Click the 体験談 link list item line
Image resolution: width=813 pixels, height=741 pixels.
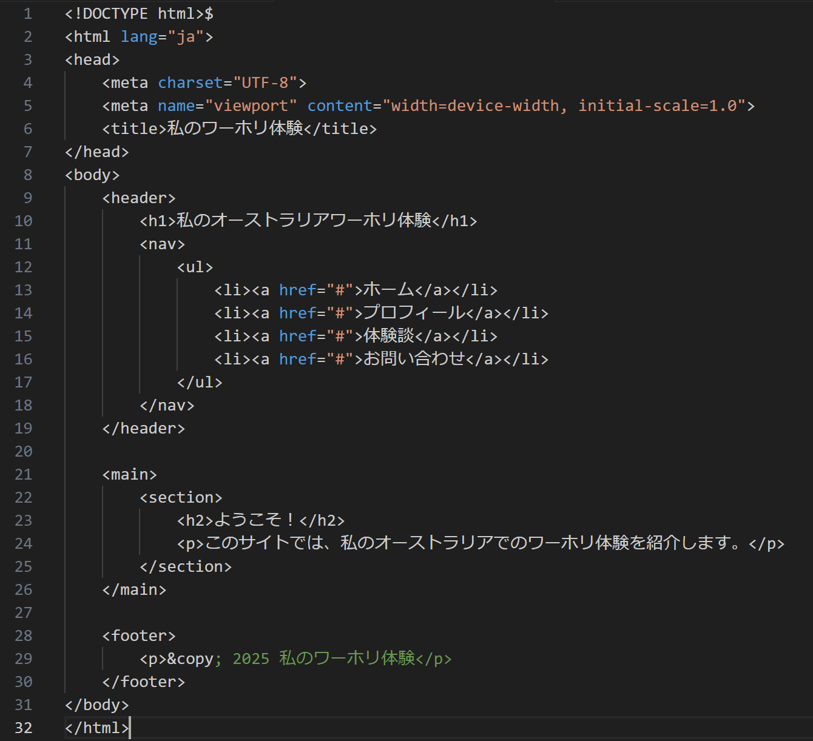pyautogui.click(x=356, y=336)
